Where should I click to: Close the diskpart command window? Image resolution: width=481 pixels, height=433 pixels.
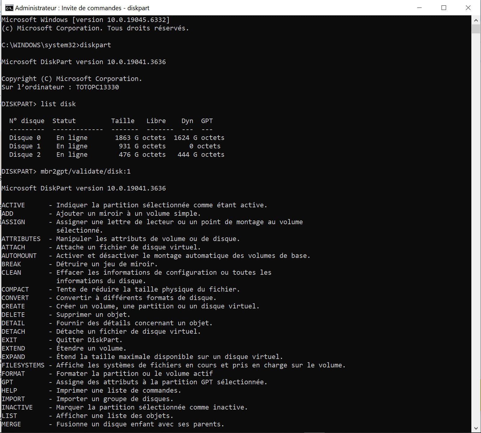(468, 8)
